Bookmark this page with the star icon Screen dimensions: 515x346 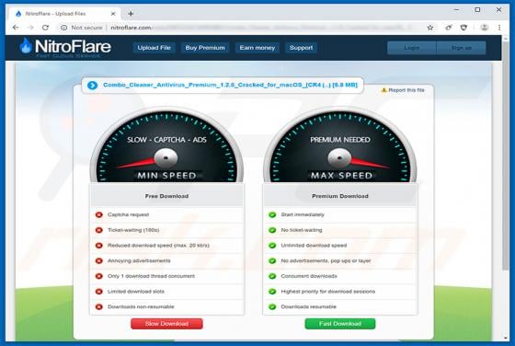coord(430,28)
